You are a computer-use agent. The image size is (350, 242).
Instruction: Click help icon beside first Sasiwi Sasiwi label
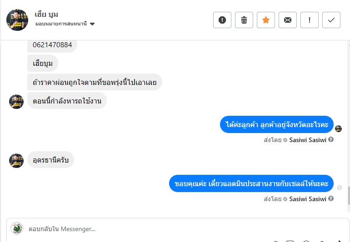(331, 139)
